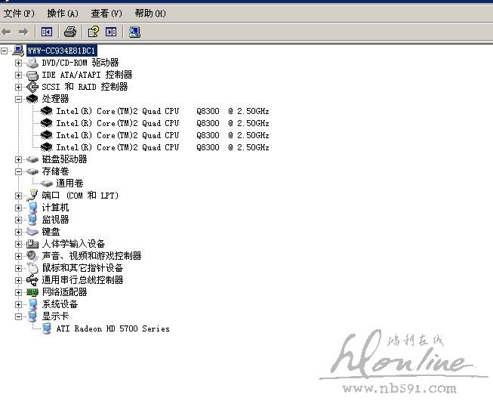Click the Show/Hide console tree icon
Screen dimensions: 493x407
[x=47, y=32]
